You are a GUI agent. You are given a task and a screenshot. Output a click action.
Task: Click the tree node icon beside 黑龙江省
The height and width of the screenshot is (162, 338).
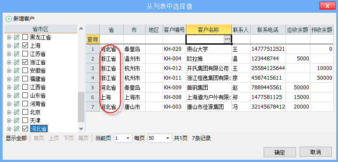(17, 38)
